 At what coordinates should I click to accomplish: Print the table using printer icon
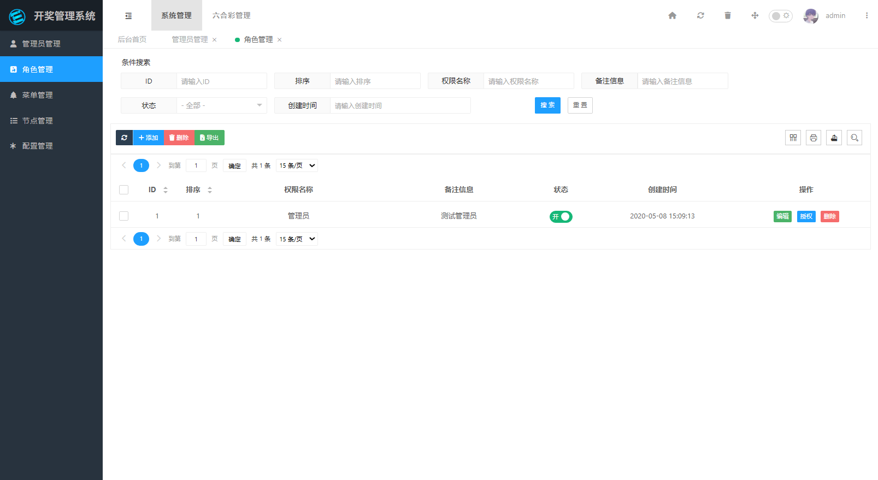click(814, 138)
